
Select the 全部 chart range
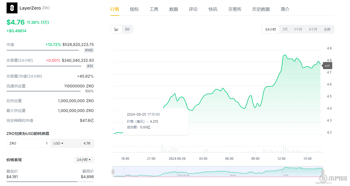[x=327, y=29]
